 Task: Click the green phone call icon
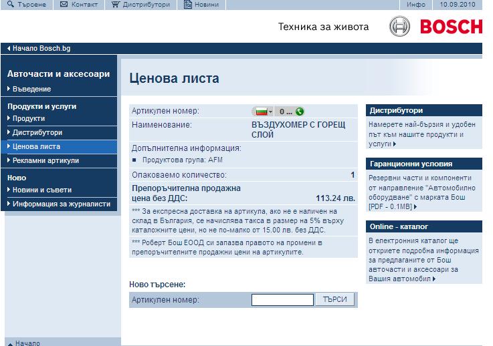pos(299,111)
